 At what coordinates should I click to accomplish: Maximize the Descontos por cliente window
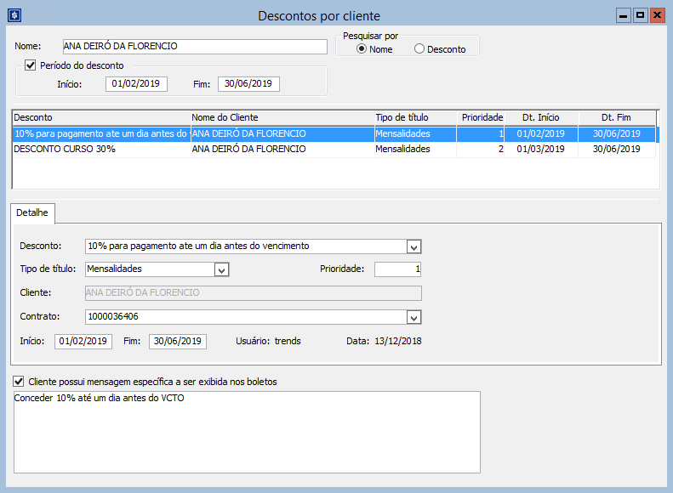tap(640, 15)
